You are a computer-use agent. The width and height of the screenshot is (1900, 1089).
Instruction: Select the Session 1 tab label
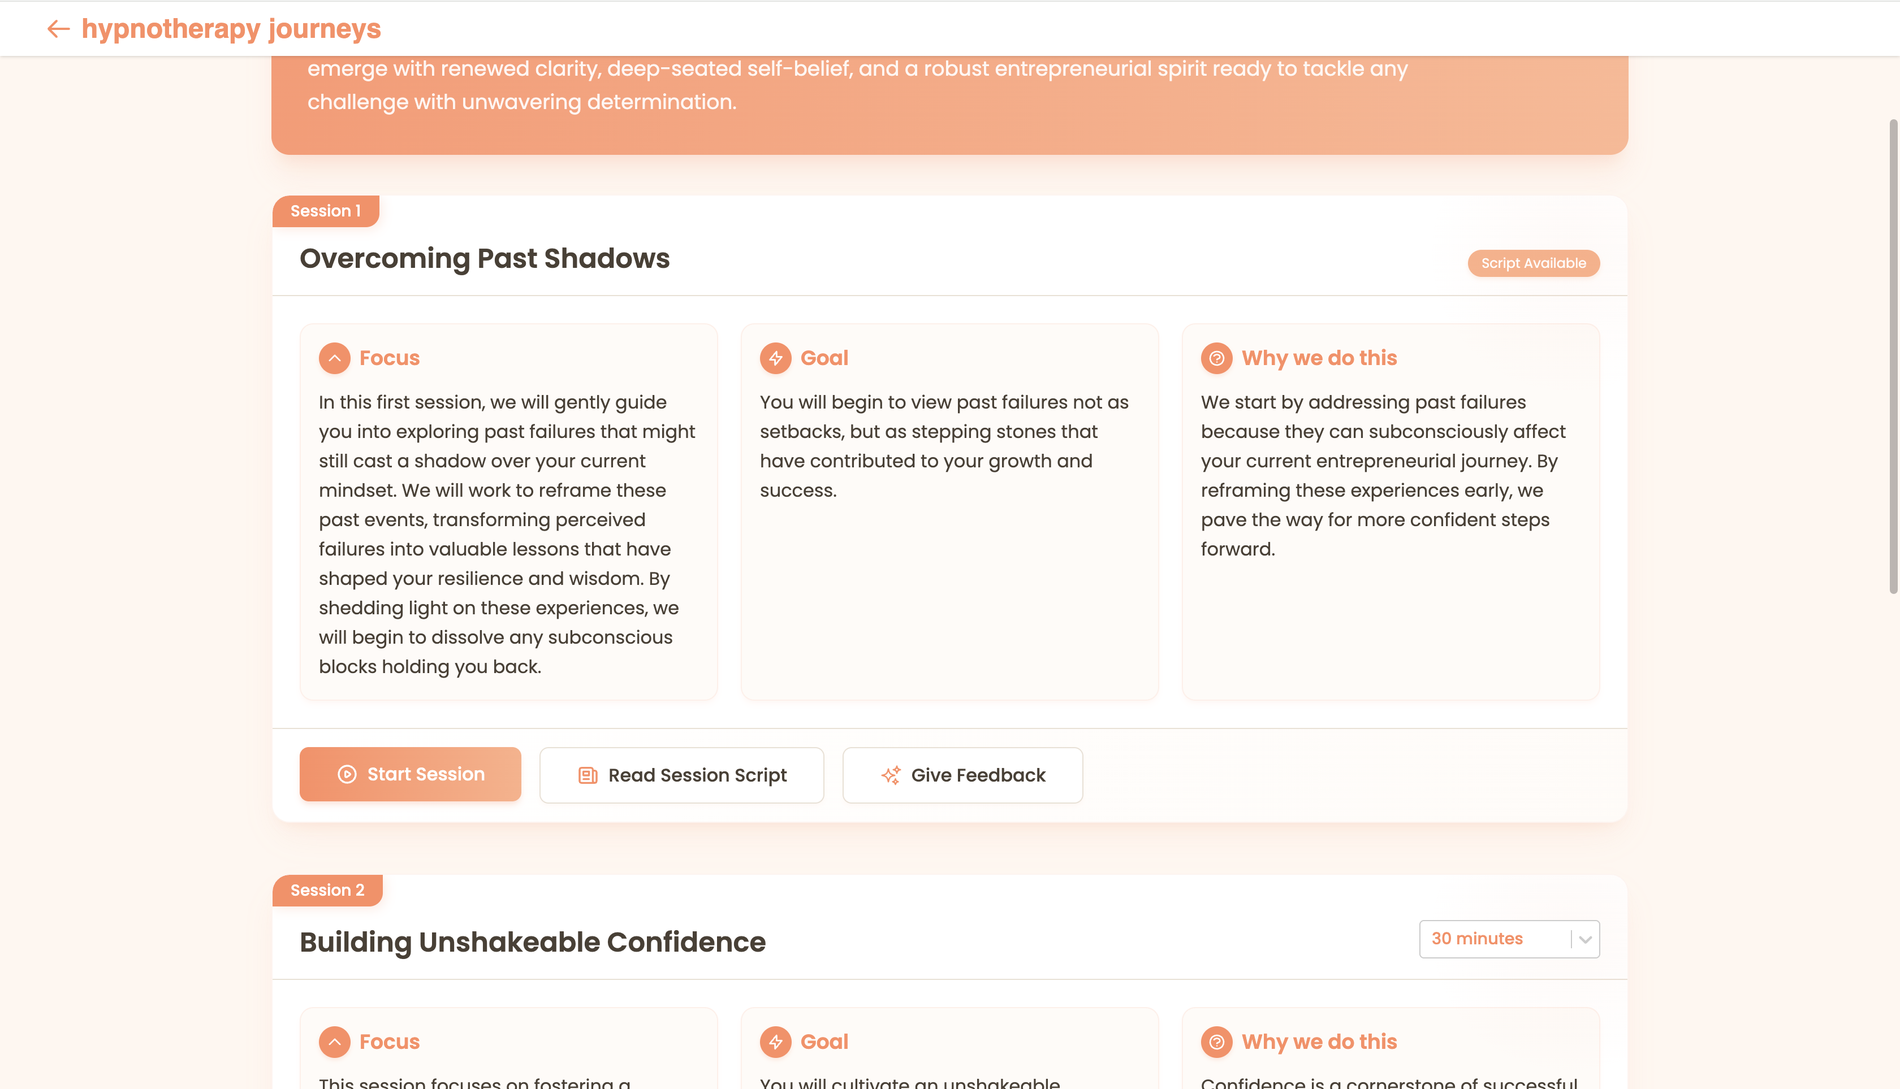tap(326, 211)
